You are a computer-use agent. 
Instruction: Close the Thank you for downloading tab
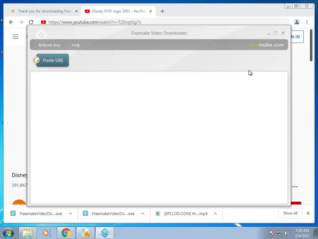(76, 11)
